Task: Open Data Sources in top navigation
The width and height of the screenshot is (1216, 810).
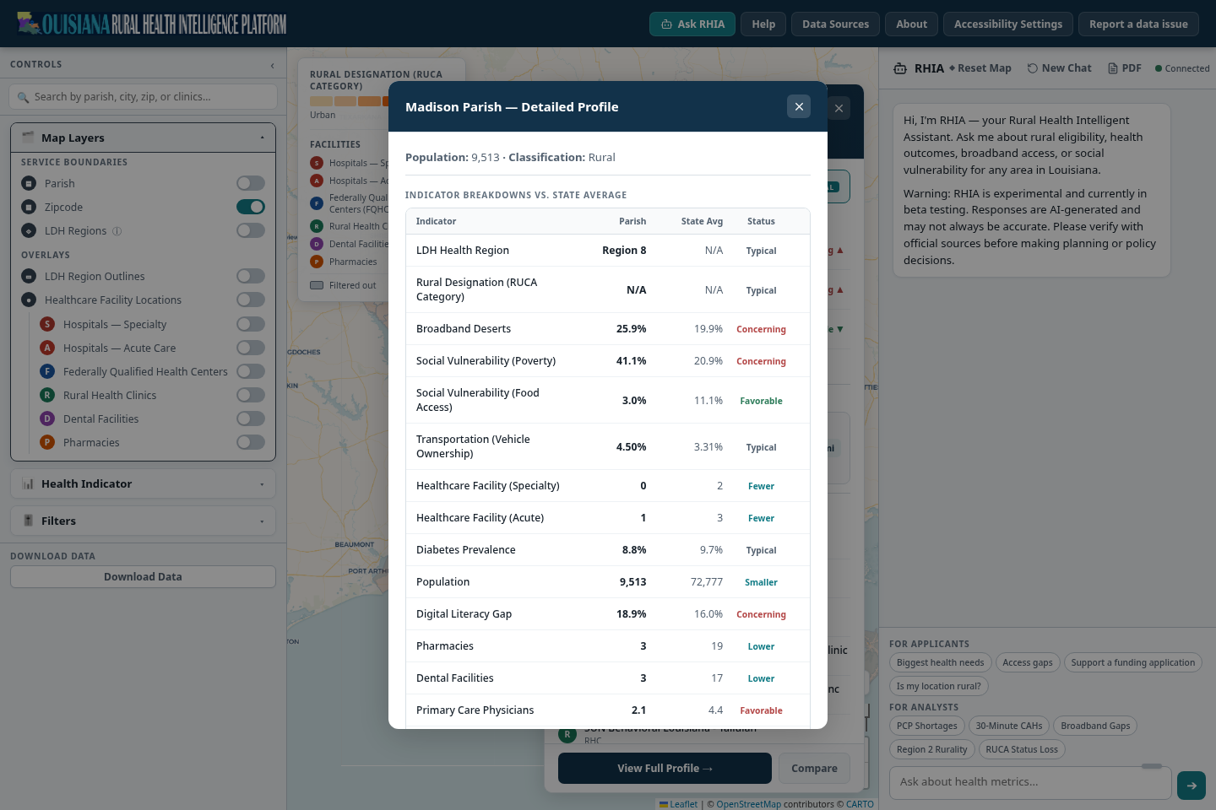Action: 835,24
